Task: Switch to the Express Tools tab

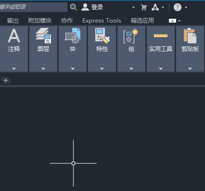Action: 102,21
